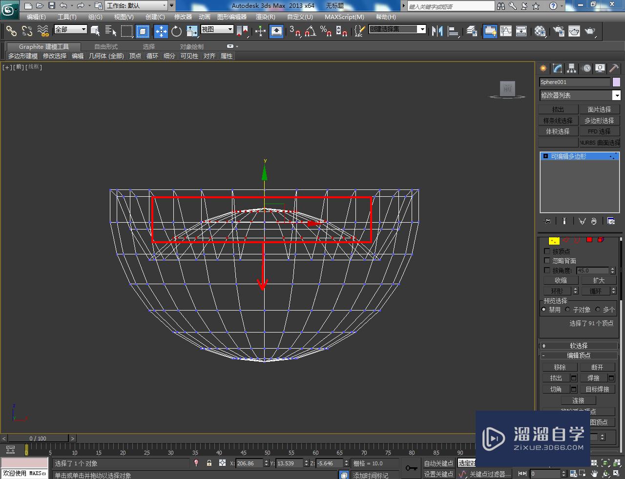Choose the Rectangular Selection Region tool
Image resolution: width=625 pixels, height=479 pixels.
[127, 31]
